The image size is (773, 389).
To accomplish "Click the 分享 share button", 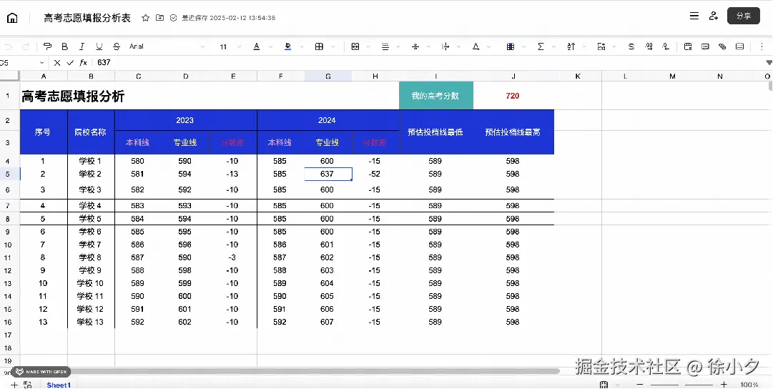I will click(744, 16).
